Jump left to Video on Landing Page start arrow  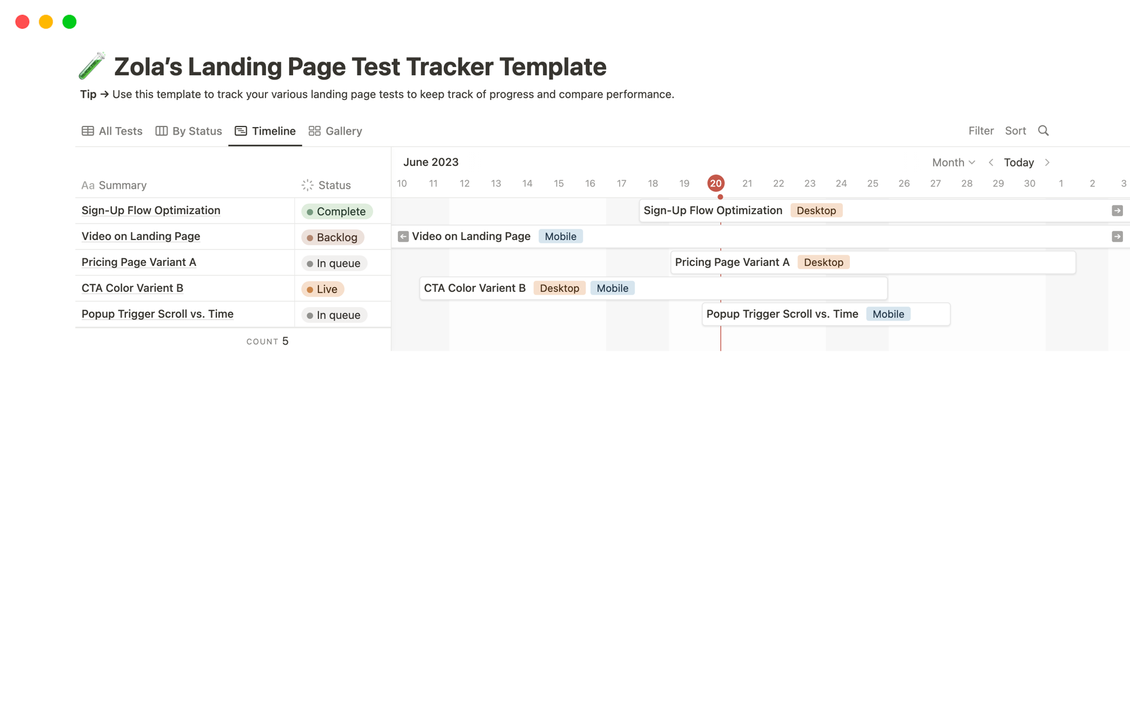pyautogui.click(x=403, y=237)
